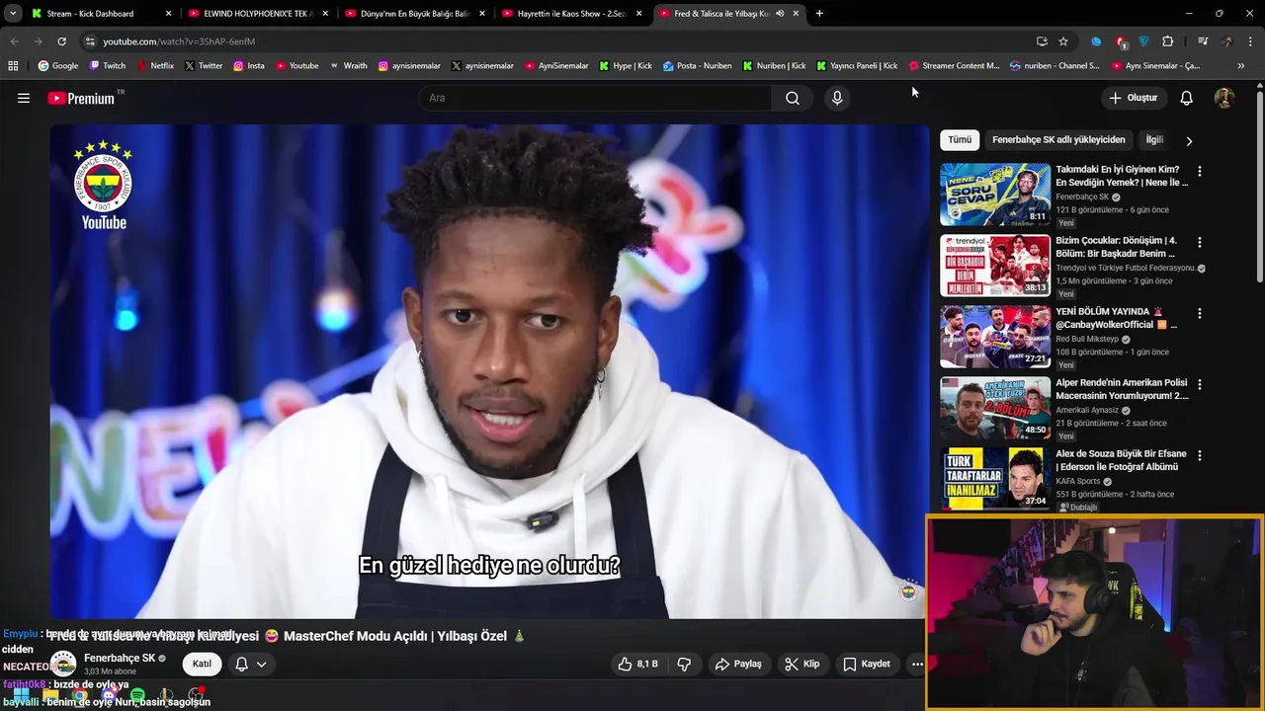1265x711 pixels.
Task: Open the browser extensions puzzle icon
Action: pyautogui.click(x=1168, y=41)
